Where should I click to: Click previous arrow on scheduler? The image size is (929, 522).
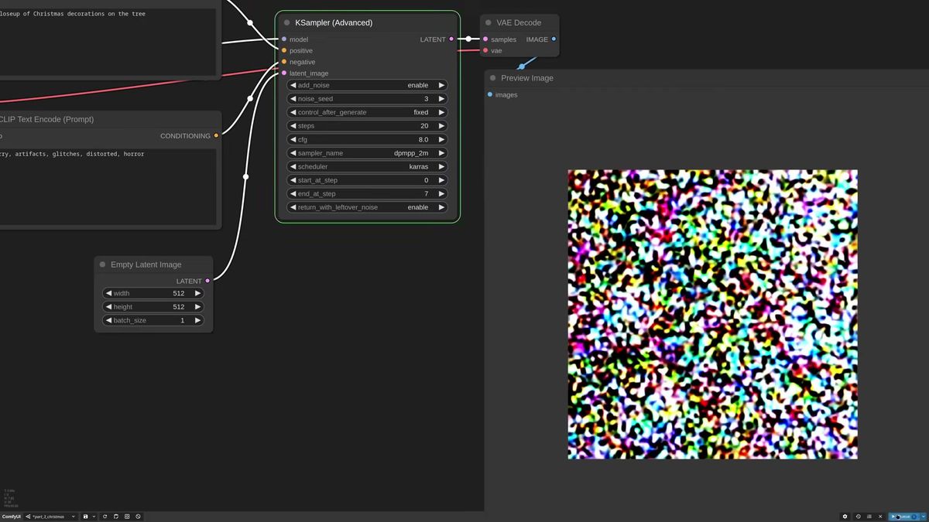tap(293, 166)
